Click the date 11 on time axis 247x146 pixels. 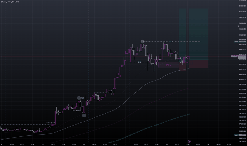coord(84,144)
